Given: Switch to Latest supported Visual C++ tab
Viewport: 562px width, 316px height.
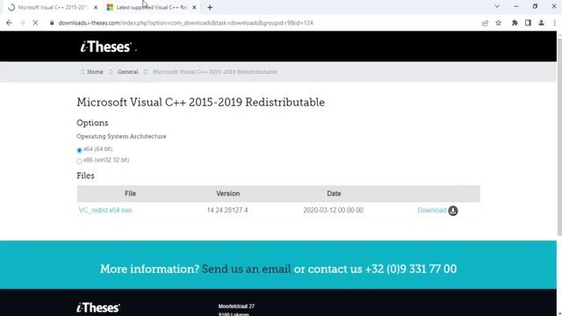Looking at the screenshot, I should click(152, 8).
